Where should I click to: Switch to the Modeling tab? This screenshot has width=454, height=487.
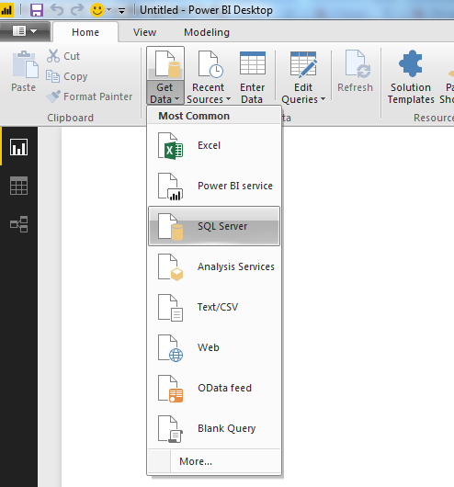pyautogui.click(x=207, y=32)
